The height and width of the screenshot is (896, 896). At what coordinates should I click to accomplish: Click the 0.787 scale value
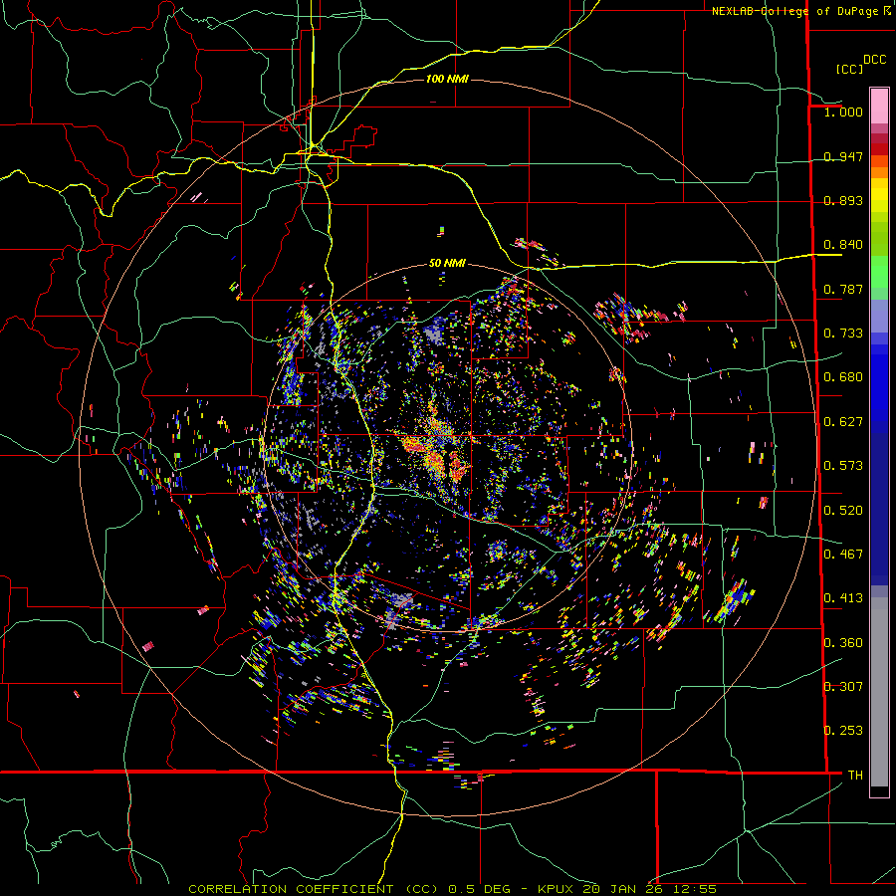[843, 289]
